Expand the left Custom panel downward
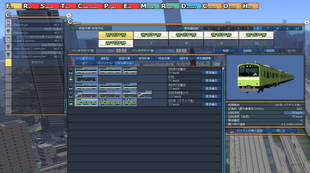 pos(36,117)
